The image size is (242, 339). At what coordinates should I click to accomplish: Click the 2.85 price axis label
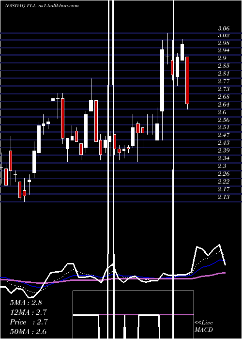[224, 66]
